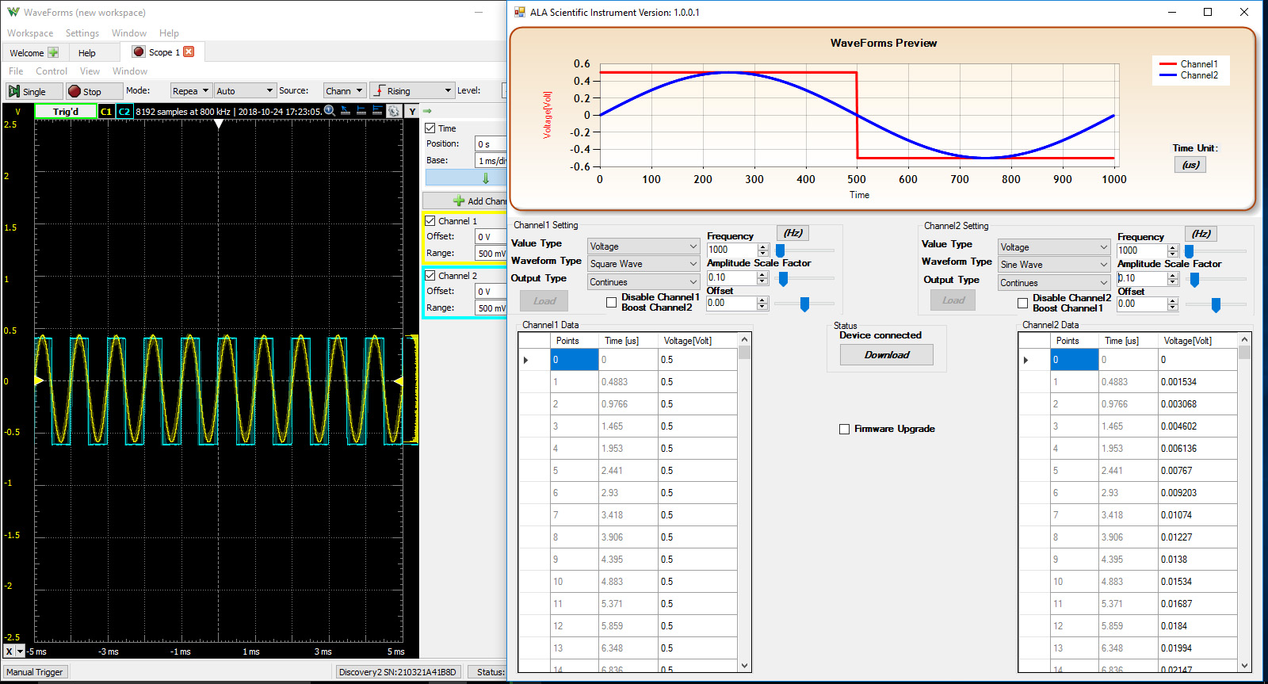Viewport: 1268px width, 684px height.
Task: Click the WaveForms logo in title bar
Action: point(13,12)
